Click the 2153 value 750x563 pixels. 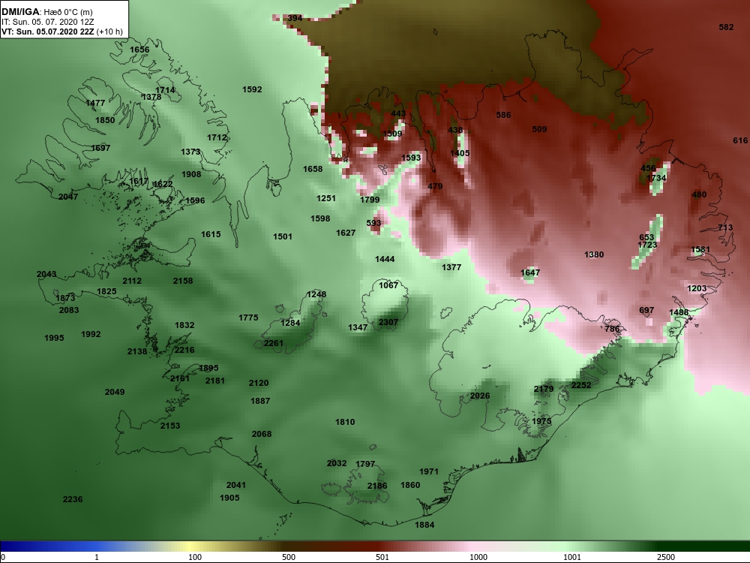click(x=170, y=426)
